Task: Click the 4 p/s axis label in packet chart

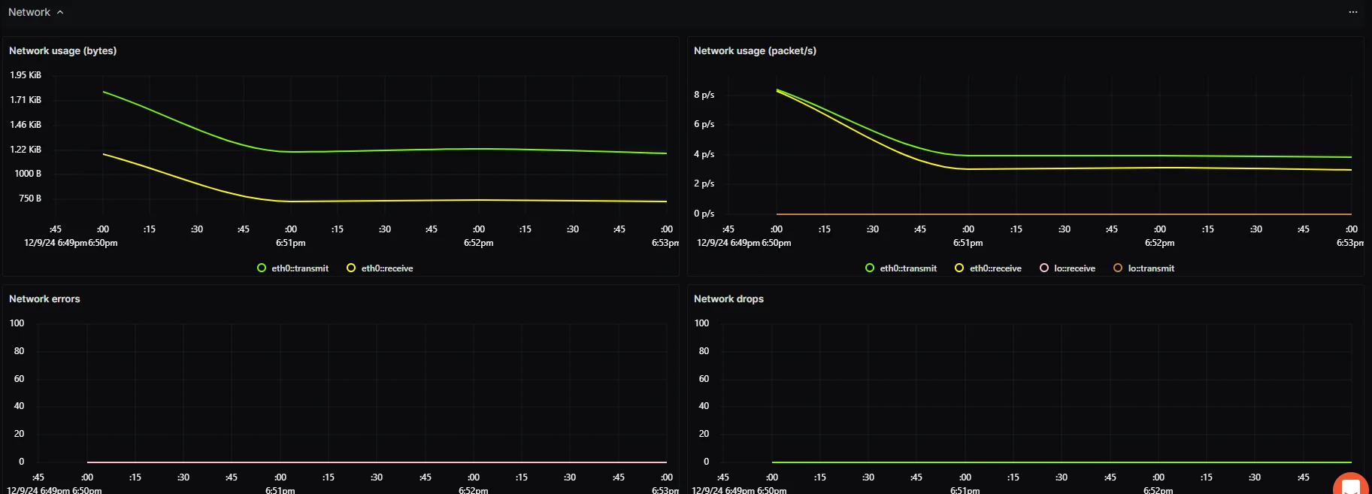Action: (x=704, y=154)
